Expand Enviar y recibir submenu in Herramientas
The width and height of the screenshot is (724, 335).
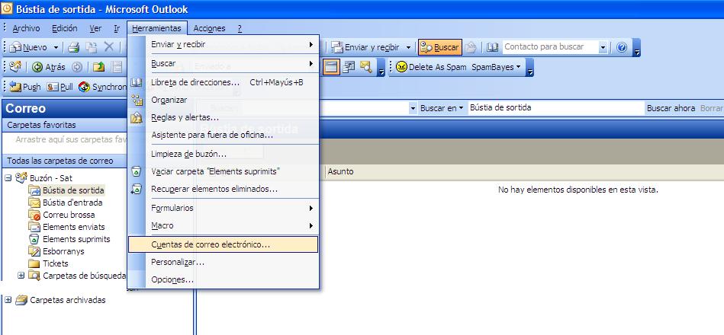pyautogui.click(x=223, y=45)
